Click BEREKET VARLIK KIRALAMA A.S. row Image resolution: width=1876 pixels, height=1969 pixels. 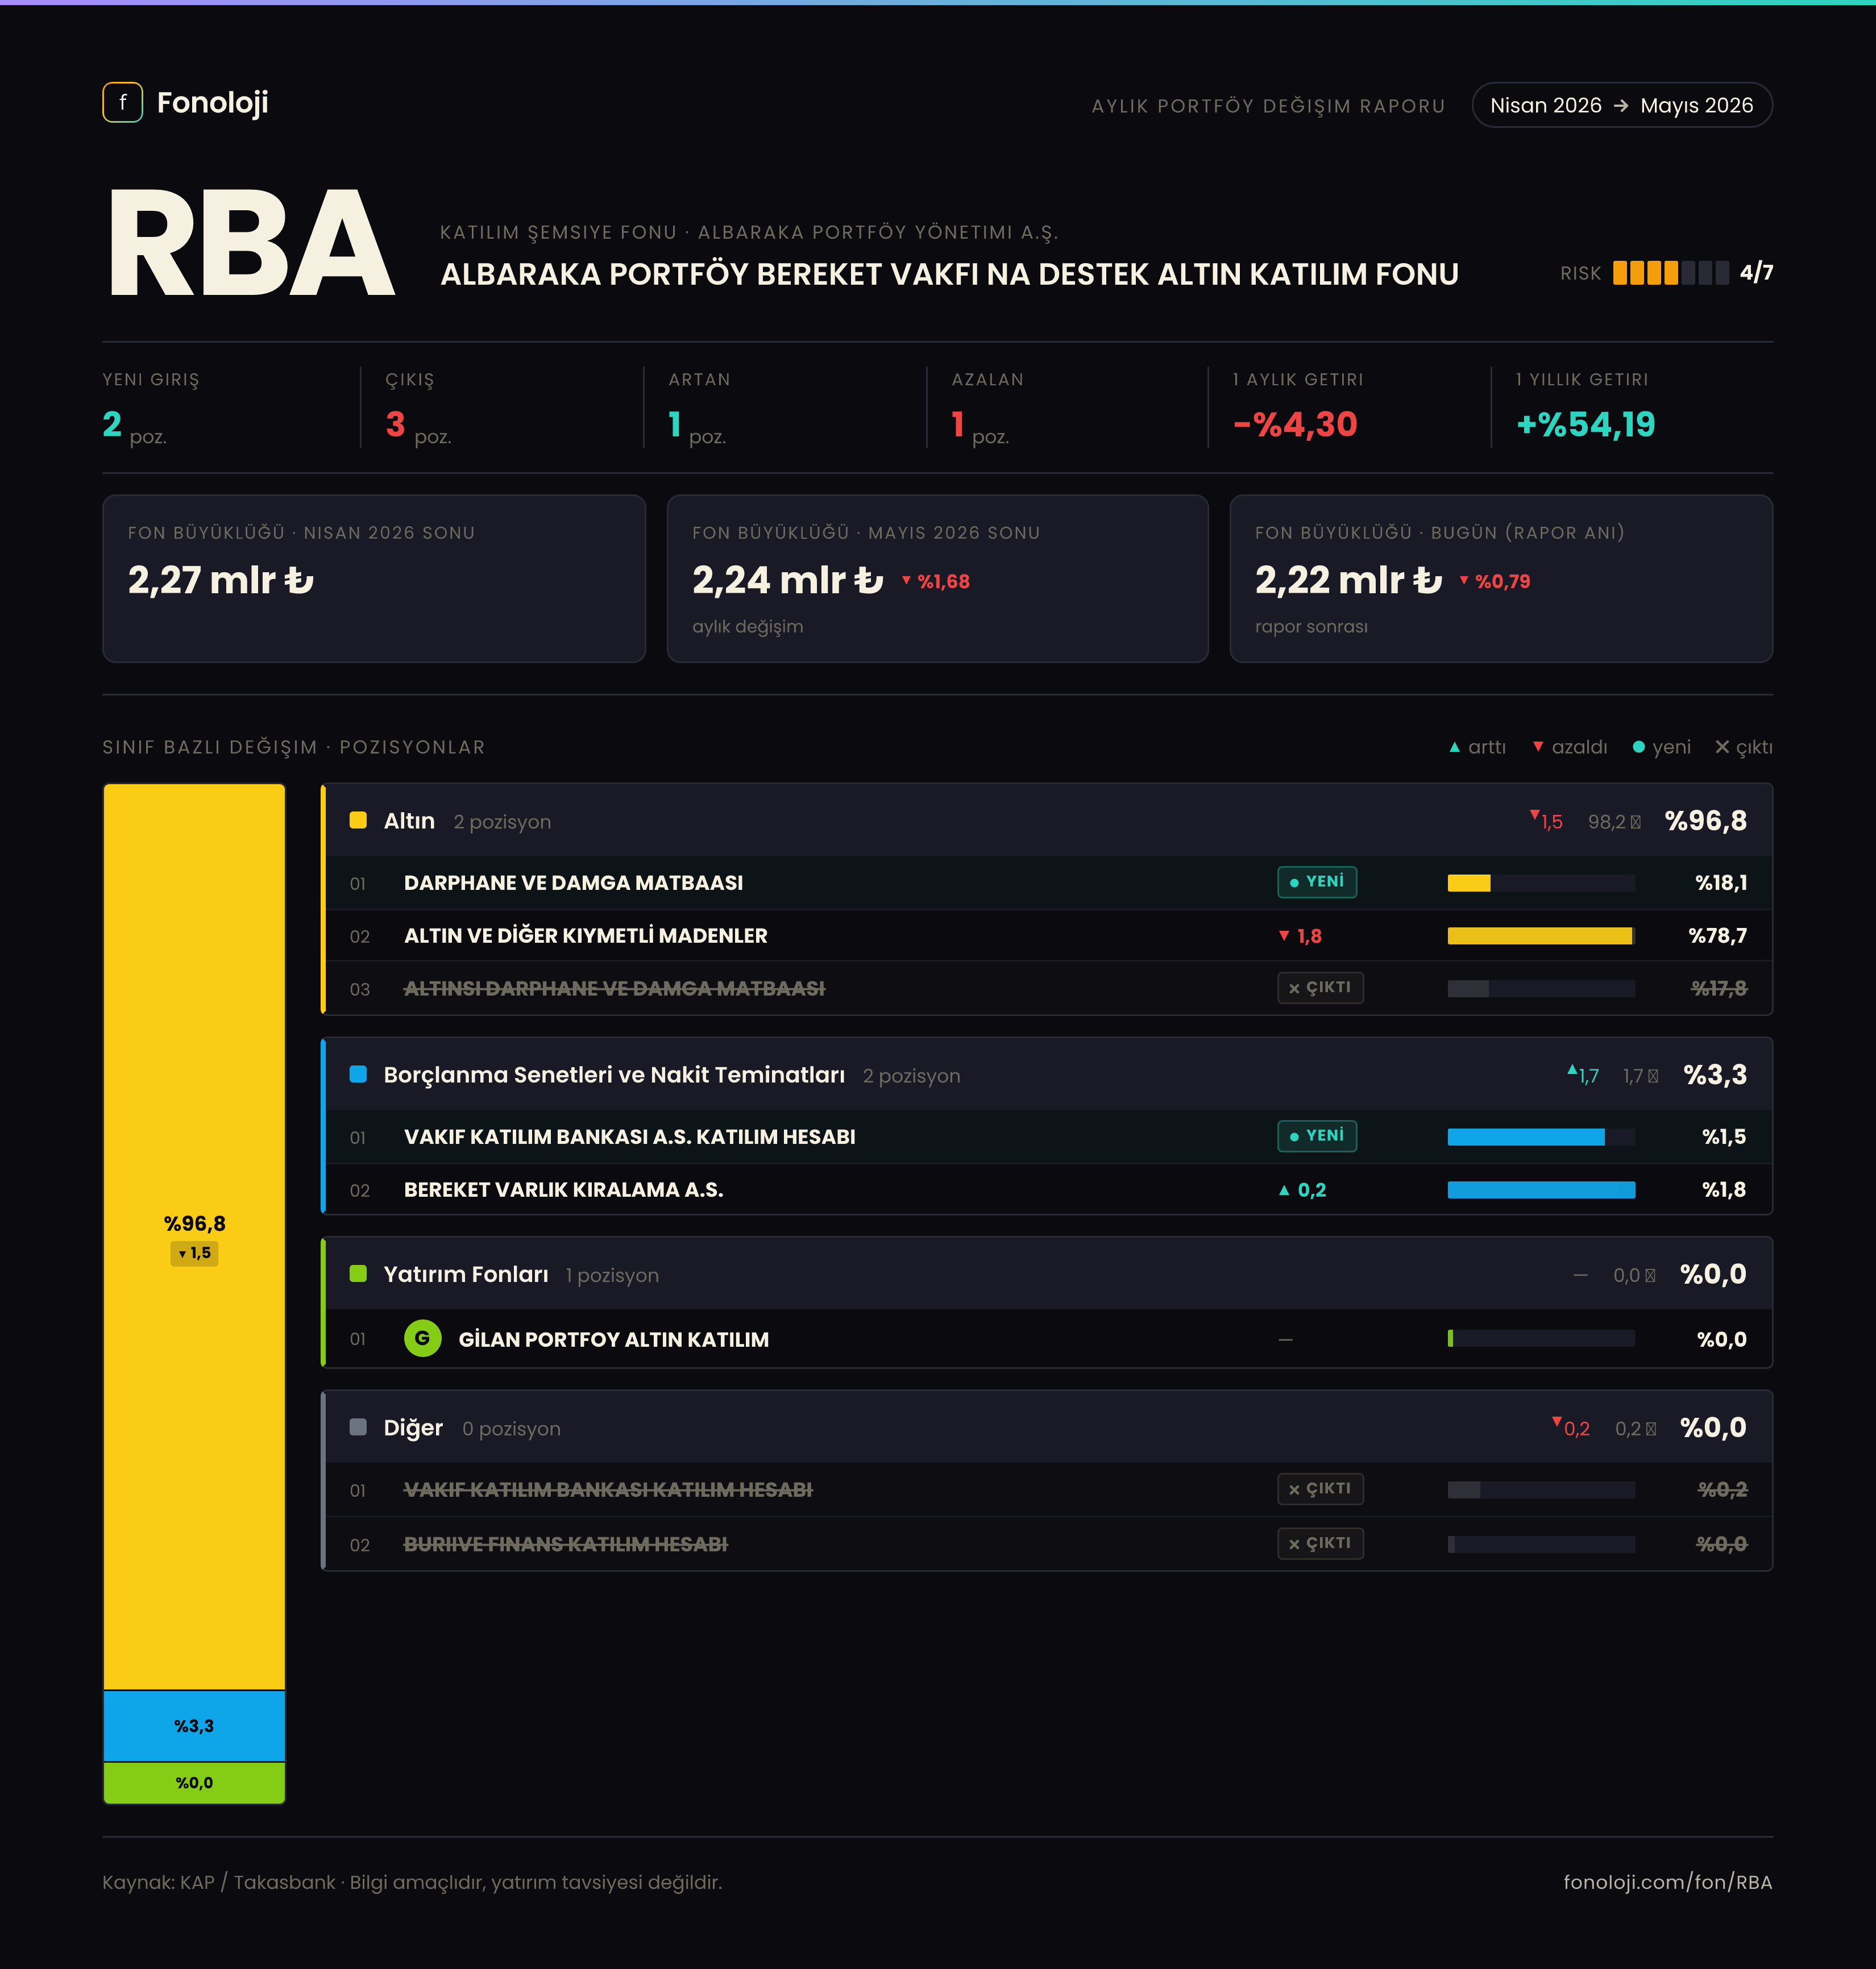(1048, 1189)
